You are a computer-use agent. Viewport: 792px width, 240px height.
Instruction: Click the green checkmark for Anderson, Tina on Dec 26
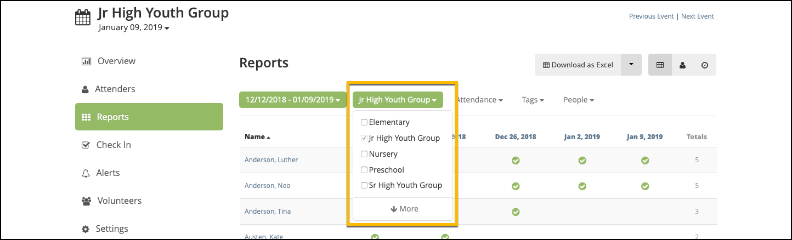coord(516,212)
